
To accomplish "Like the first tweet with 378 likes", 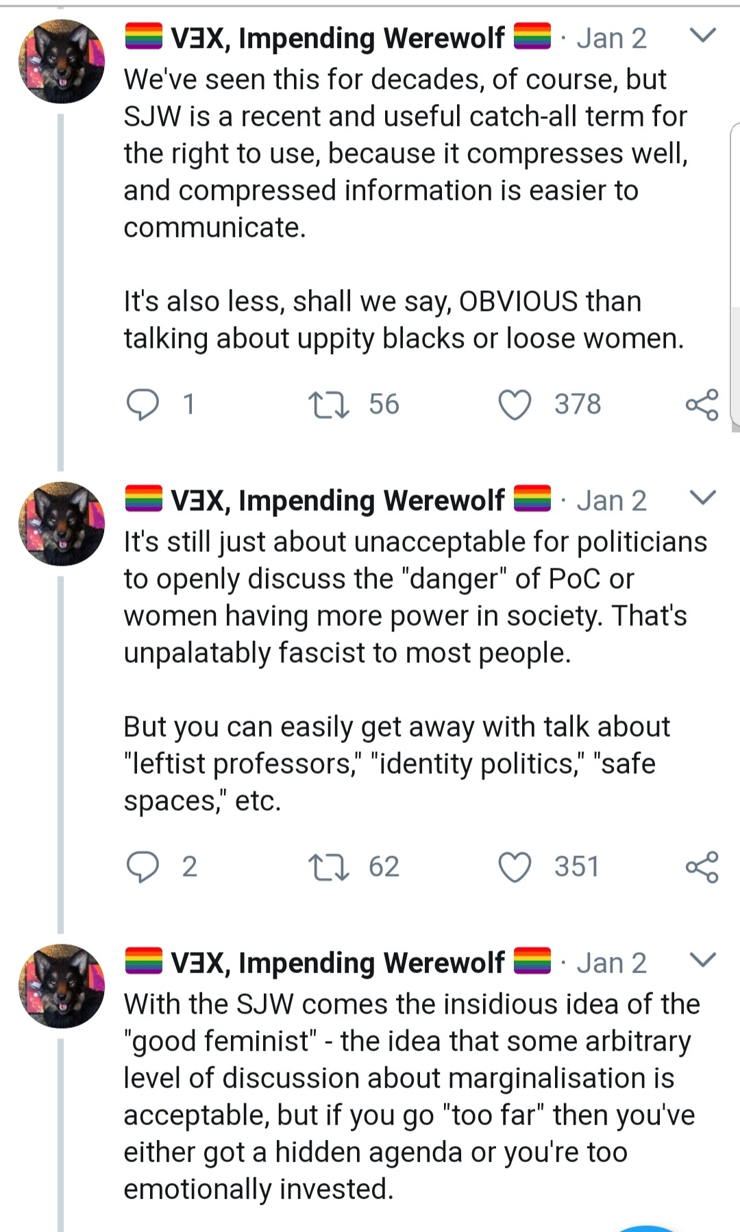I will pyautogui.click(x=515, y=404).
